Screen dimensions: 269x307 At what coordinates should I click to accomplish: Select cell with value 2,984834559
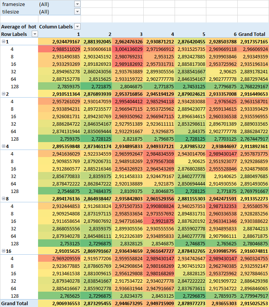(x=159, y=154)
